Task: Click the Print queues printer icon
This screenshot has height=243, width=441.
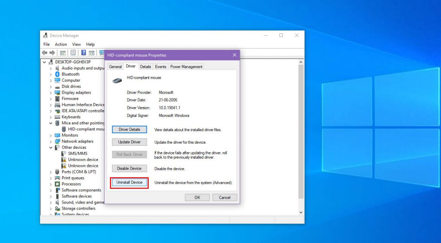Action: click(x=57, y=178)
